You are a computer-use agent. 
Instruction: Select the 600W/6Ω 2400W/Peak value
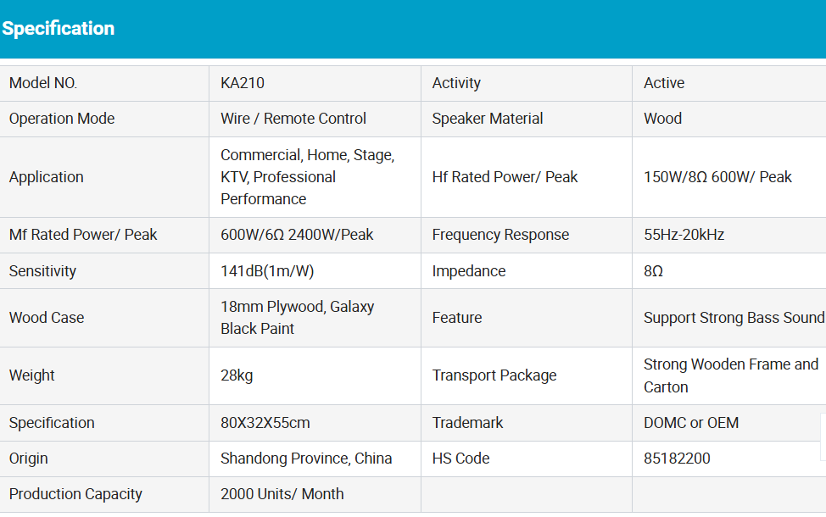coord(297,235)
